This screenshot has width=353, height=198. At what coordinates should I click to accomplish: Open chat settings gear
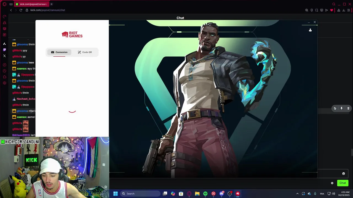(x=332, y=183)
